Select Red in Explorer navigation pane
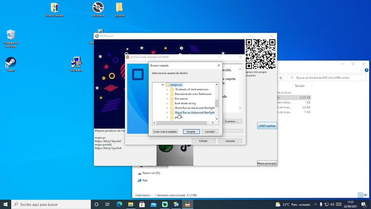 [142, 181]
